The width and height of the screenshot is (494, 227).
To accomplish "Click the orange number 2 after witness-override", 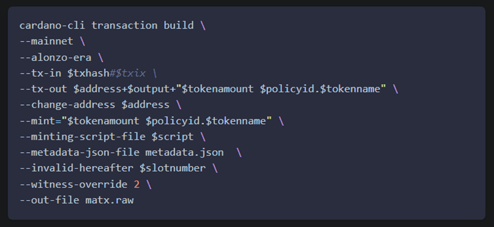I will pyautogui.click(x=136, y=184).
